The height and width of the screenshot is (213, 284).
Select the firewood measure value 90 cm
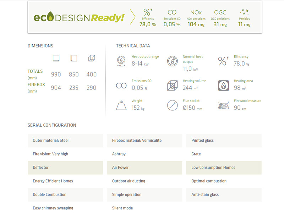240,108
